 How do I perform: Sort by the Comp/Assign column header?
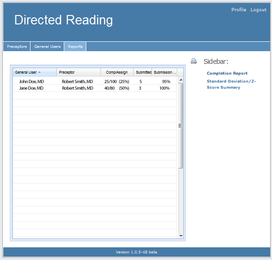pyautogui.click(x=117, y=72)
